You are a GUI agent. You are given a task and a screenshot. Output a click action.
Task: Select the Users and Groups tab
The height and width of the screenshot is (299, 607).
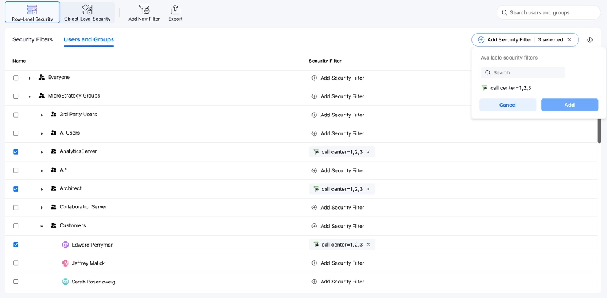(88, 40)
